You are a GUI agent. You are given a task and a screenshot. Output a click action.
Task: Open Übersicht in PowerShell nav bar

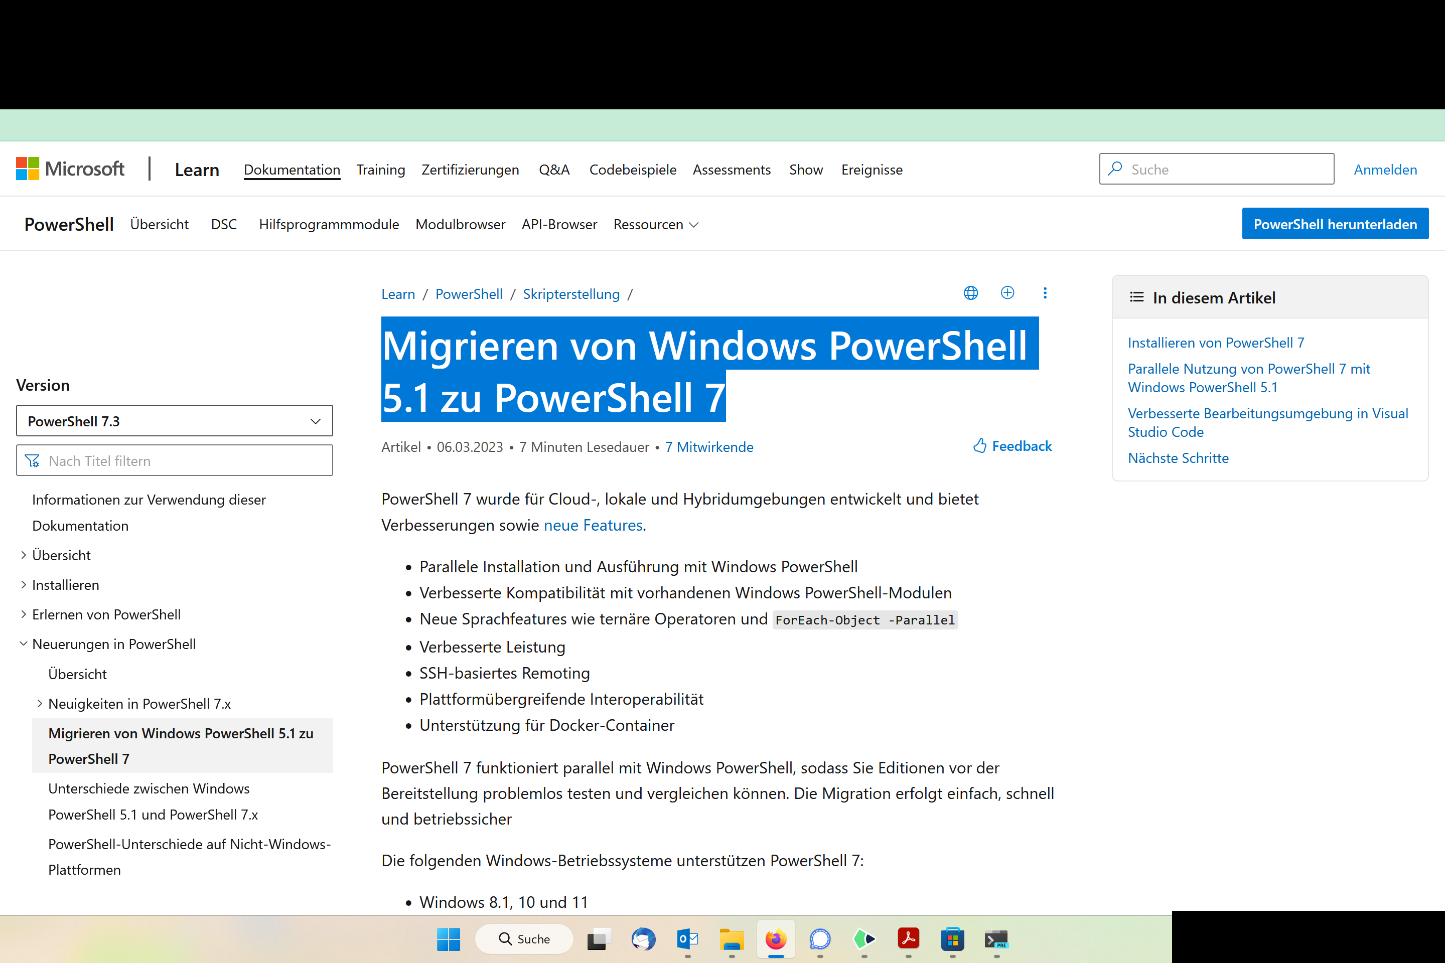pyautogui.click(x=159, y=224)
